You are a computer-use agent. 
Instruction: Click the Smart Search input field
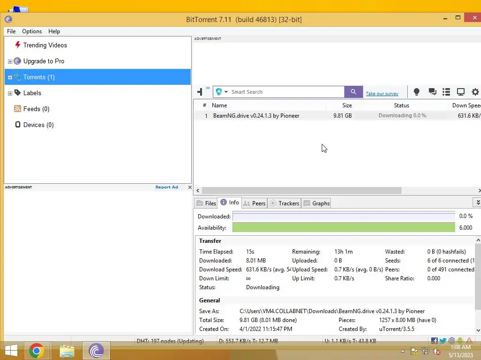tap(287, 92)
